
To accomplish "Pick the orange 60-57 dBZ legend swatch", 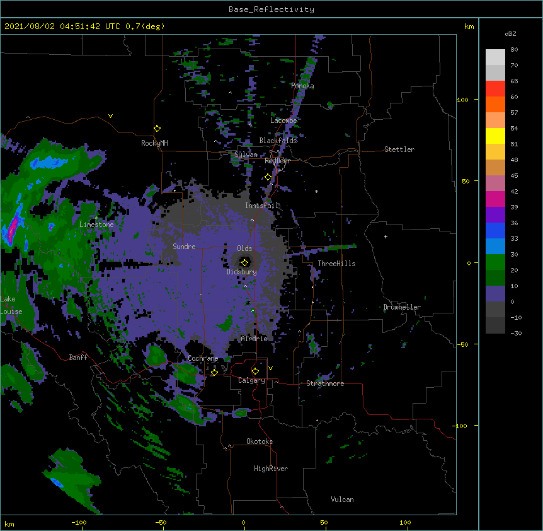I will pos(495,104).
